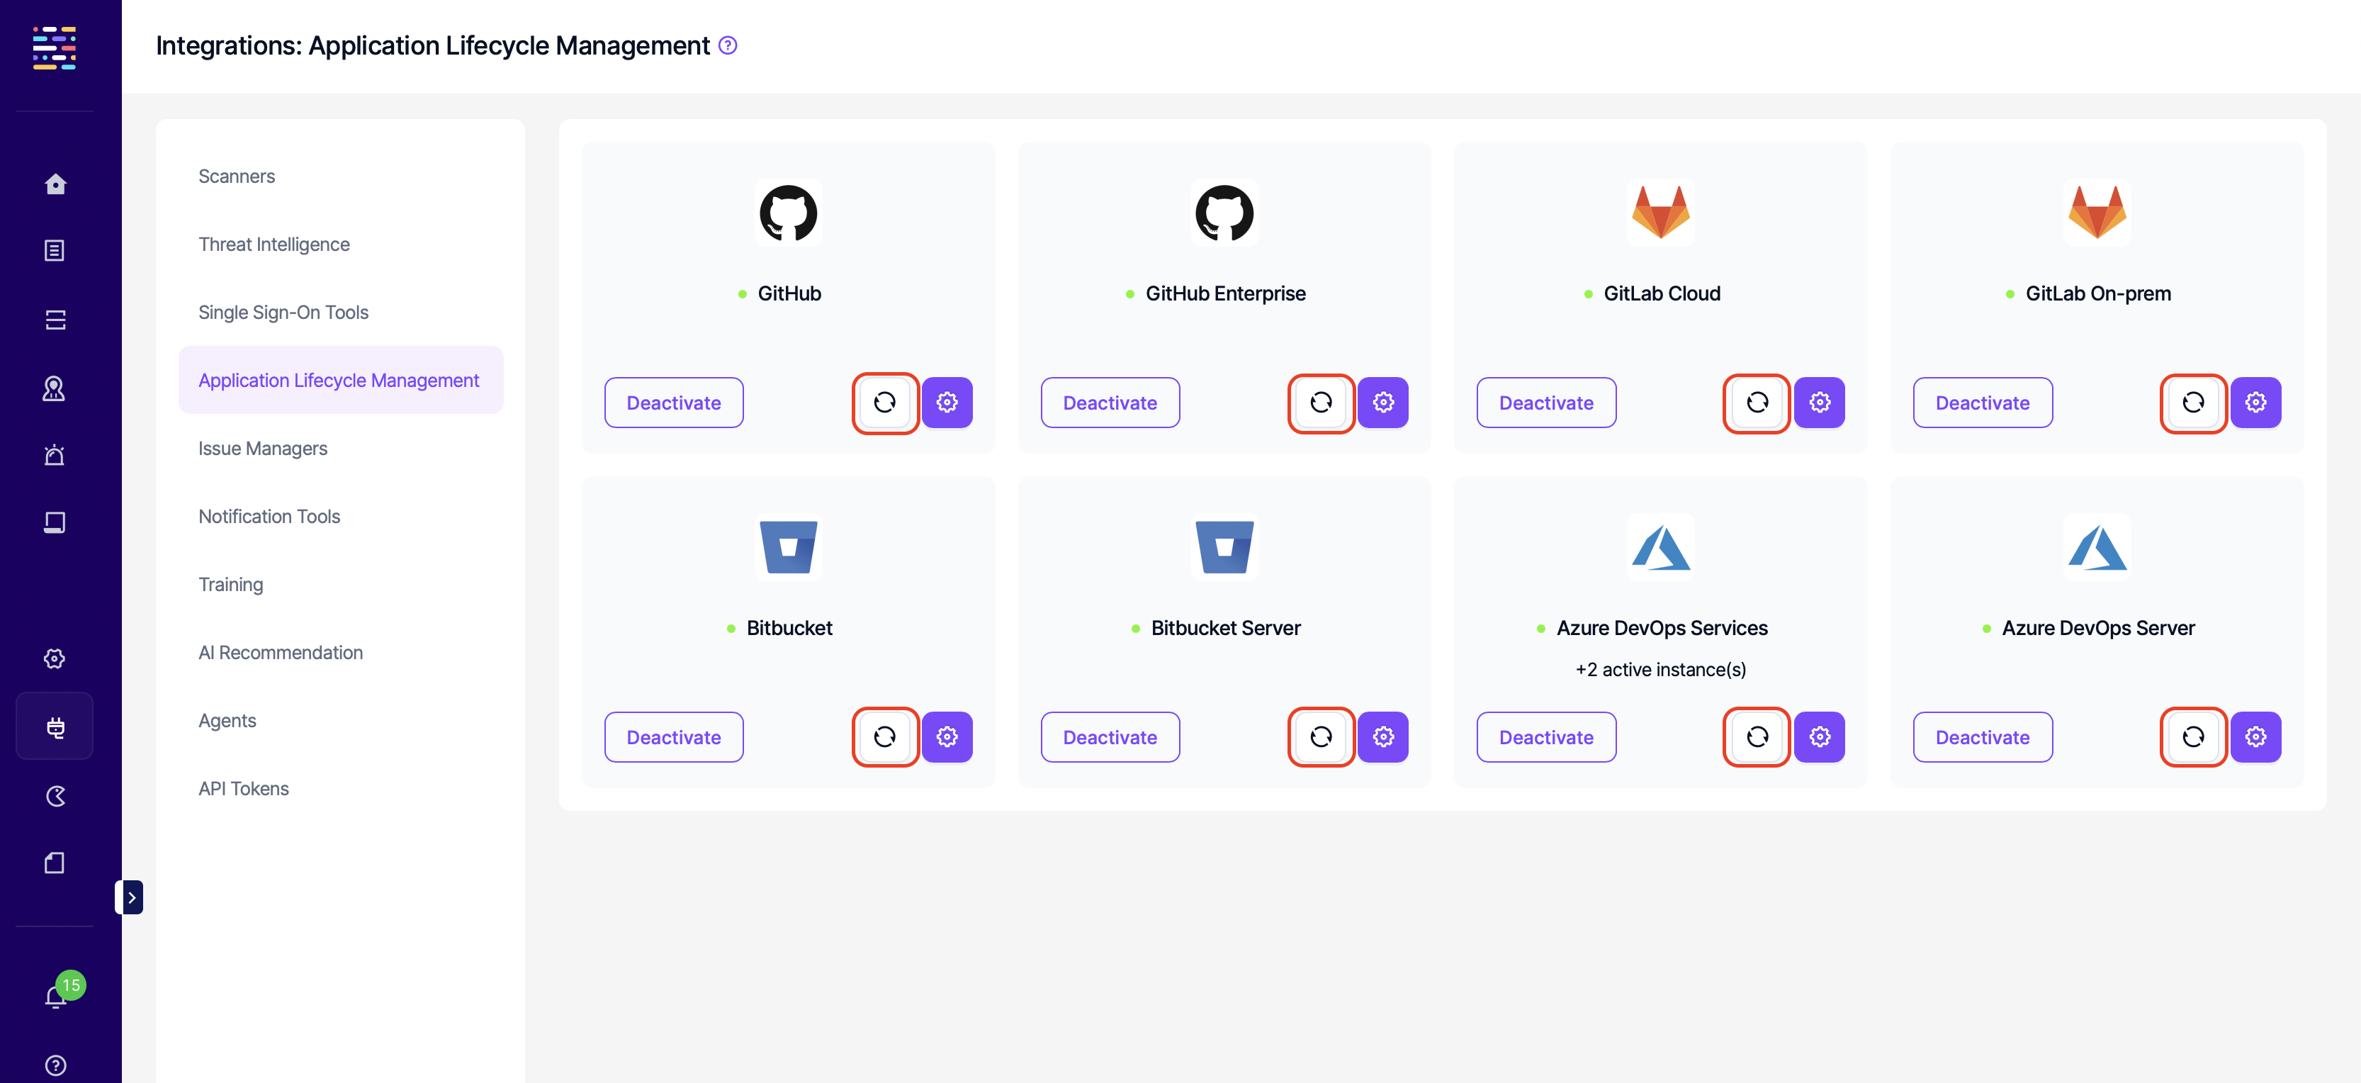Deactivate the GitHub integration
2361x1083 pixels.
pyautogui.click(x=674, y=403)
